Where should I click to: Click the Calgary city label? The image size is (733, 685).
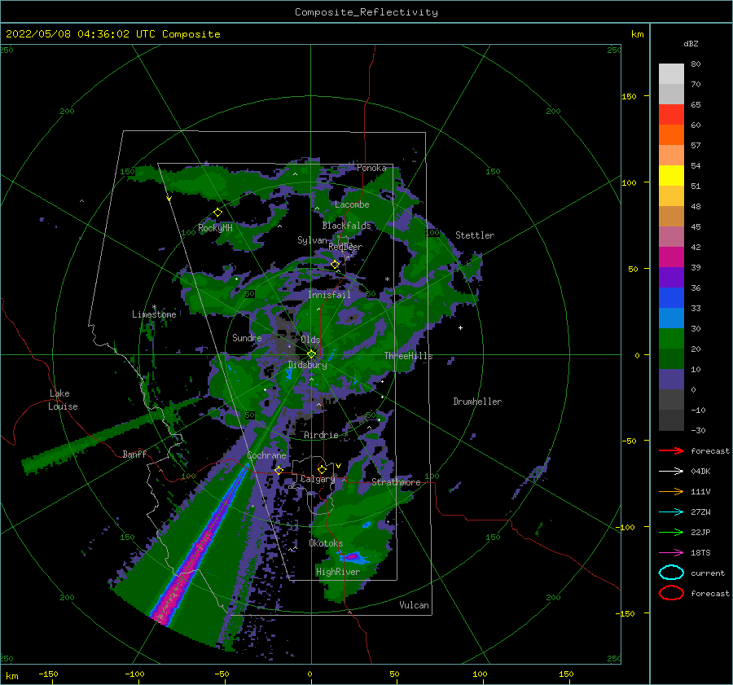point(318,479)
